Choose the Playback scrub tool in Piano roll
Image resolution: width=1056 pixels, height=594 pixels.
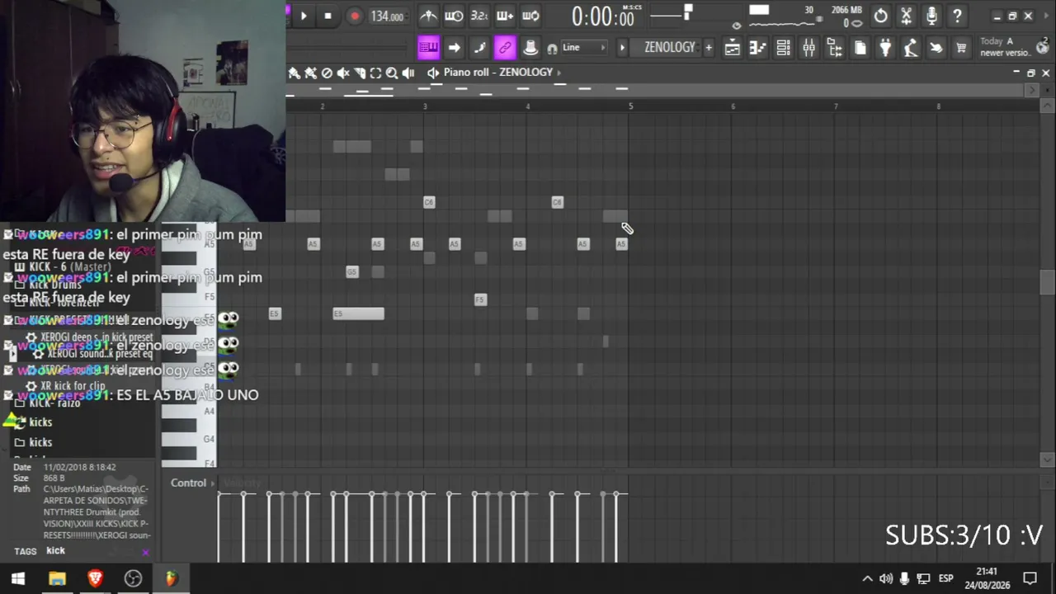[408, 73]
